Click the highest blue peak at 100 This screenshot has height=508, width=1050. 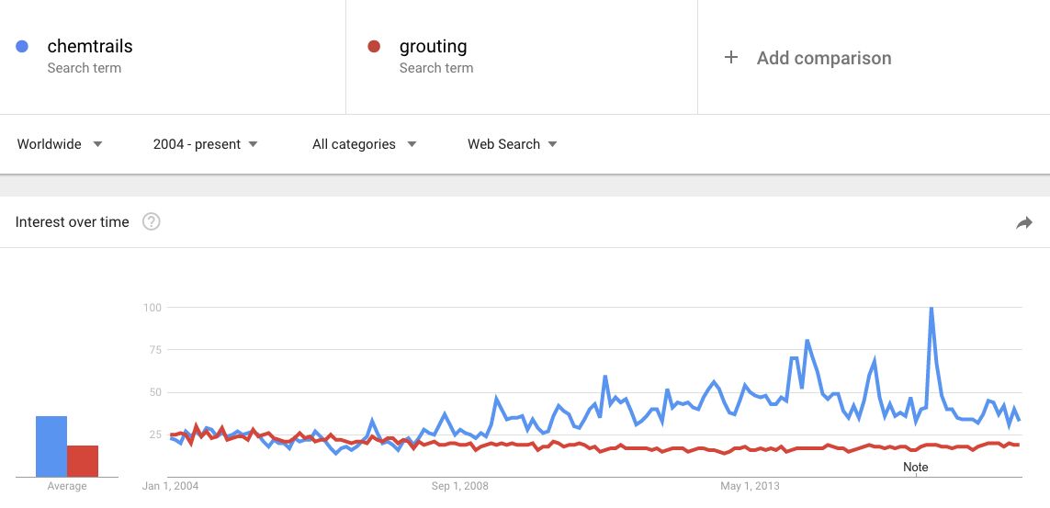tap(931, 310)
